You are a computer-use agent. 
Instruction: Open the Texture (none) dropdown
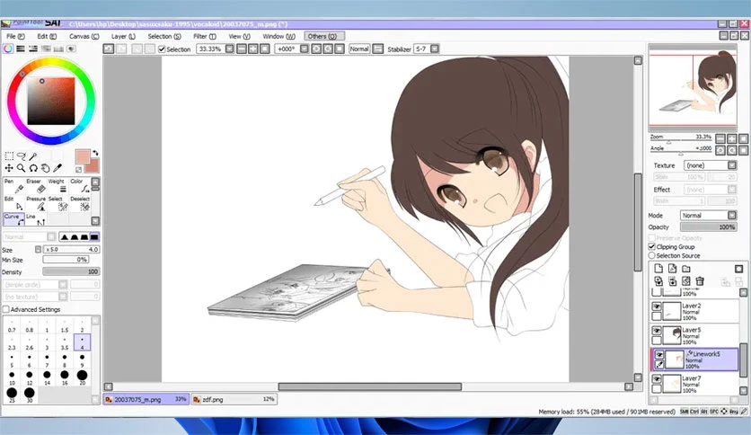[x=732, y=165]
